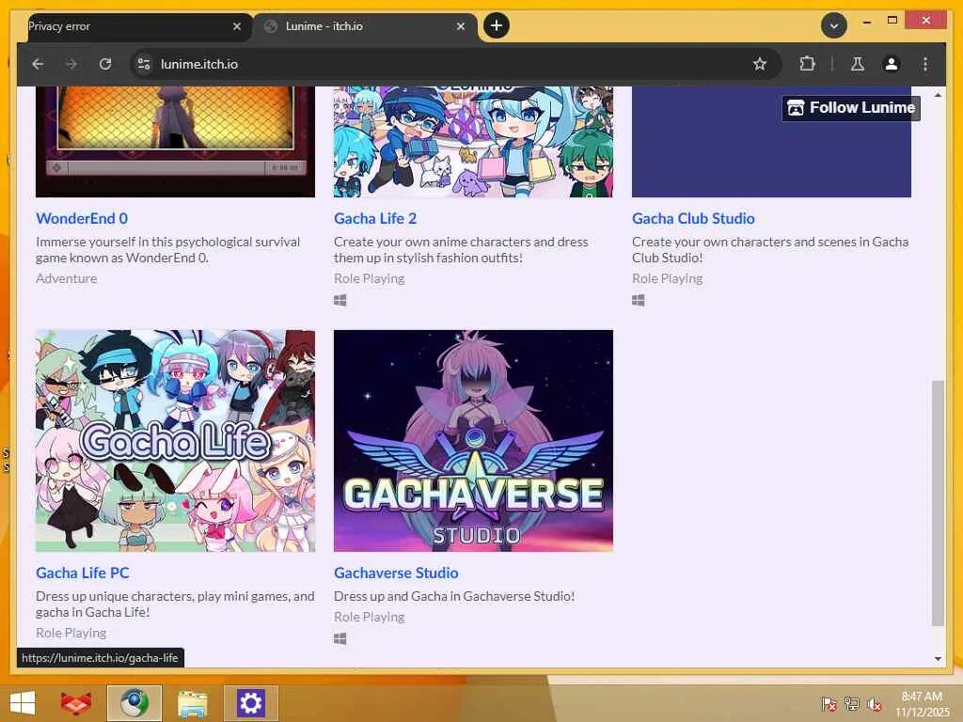The height and width of the screenshot is (722, 963).
Task: Click the Windows icon under Gacha Life 2
Action: click(x=340, y=300)
